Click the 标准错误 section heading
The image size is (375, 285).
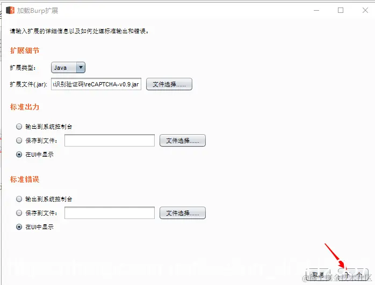(x=25, y=179)
